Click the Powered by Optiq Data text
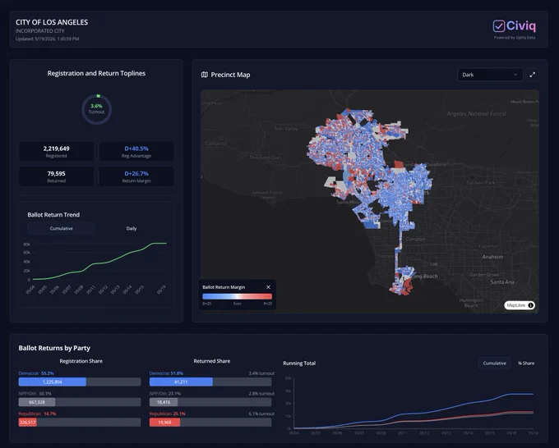Screen dimensions: 559x448 (515, 38)
